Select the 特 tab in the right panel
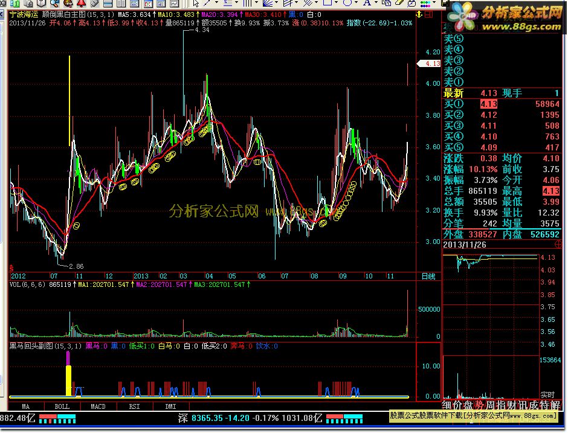Screen dimensions: 568x433 click(x=543, y=405)
